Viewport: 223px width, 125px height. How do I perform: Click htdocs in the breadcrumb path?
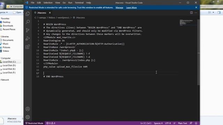(x=52, y=18)
